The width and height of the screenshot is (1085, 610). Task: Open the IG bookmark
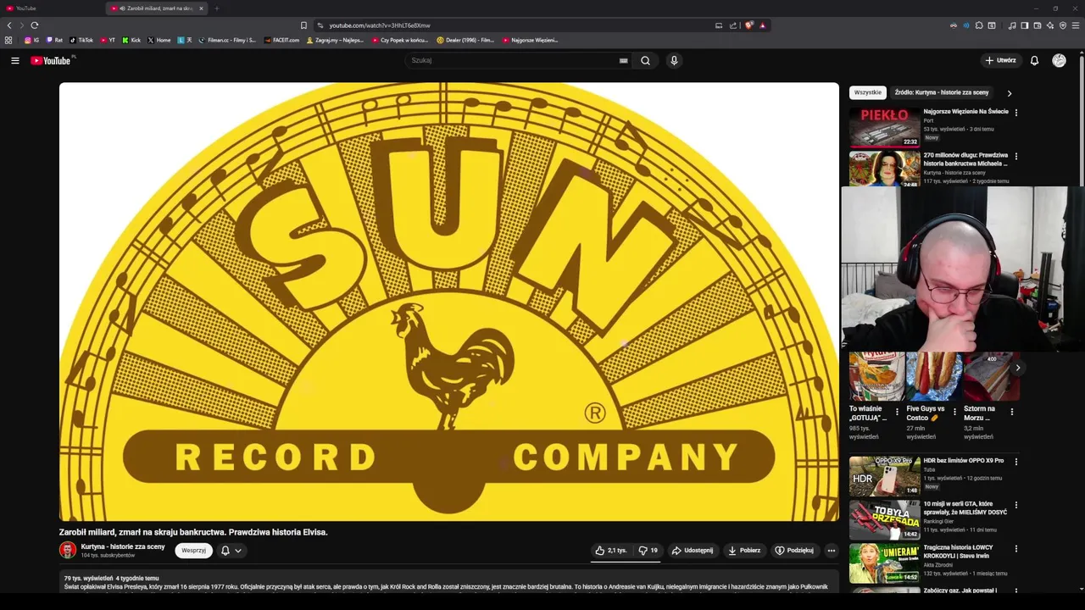pyautogui.click(x=31, y=40)
